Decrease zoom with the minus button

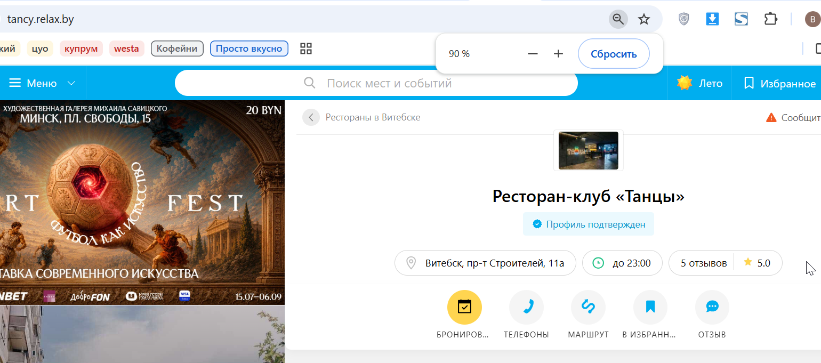tap(533, 54)
